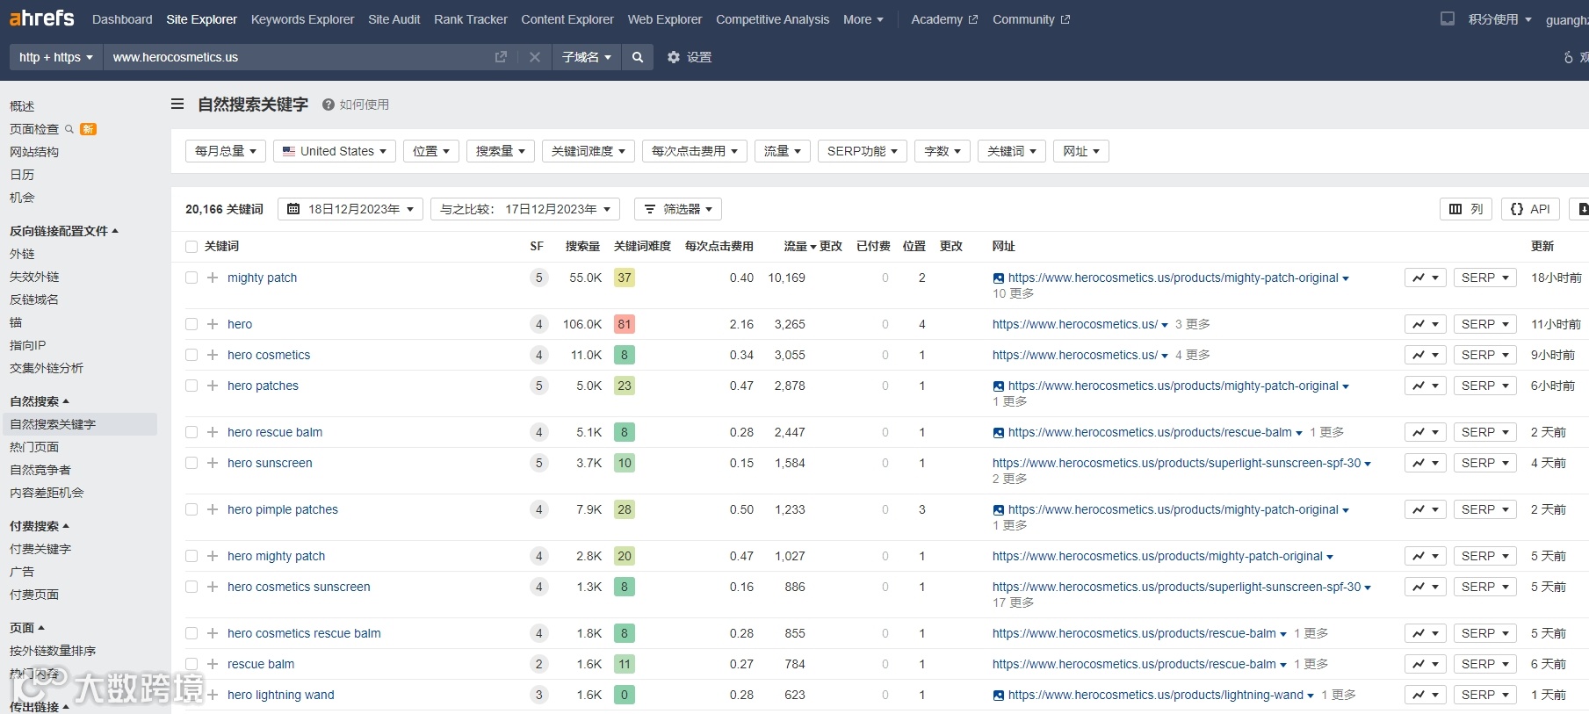Open the 筛选器 dropdown
Screen dimensions: 1589x714
[678, 209]
